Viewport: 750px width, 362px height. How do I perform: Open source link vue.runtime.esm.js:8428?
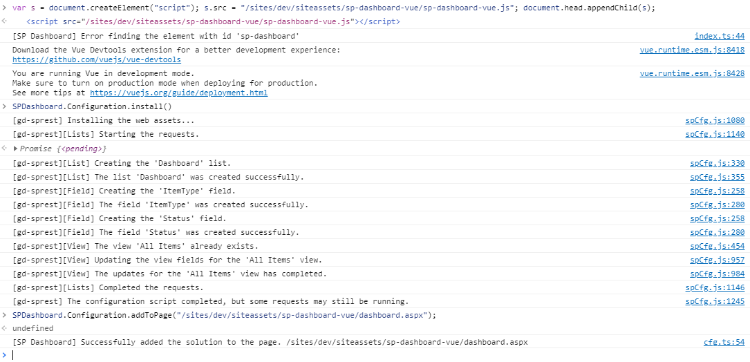692,73
